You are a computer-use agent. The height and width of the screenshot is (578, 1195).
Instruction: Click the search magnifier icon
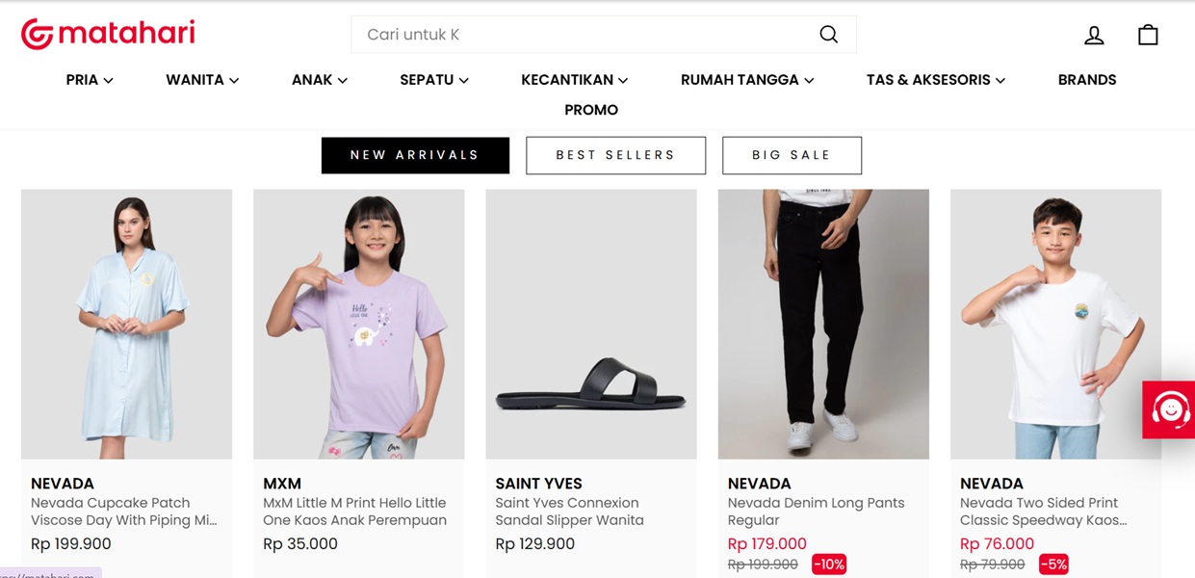(x=828, y=35)
